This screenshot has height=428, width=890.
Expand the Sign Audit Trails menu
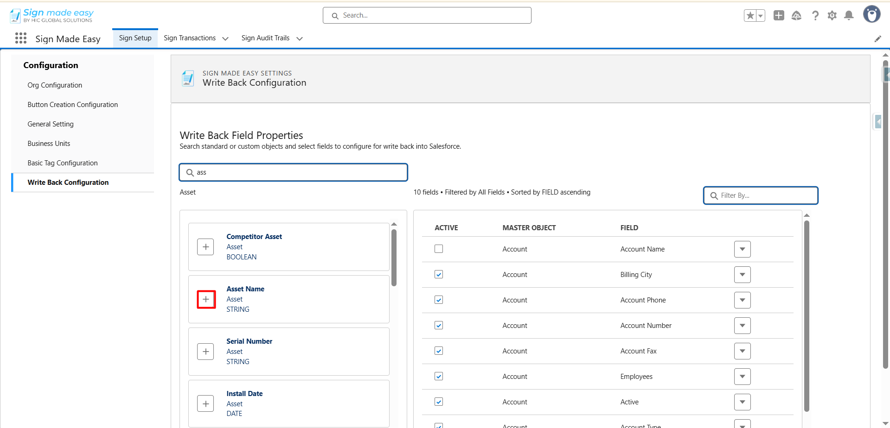[300, 39]
